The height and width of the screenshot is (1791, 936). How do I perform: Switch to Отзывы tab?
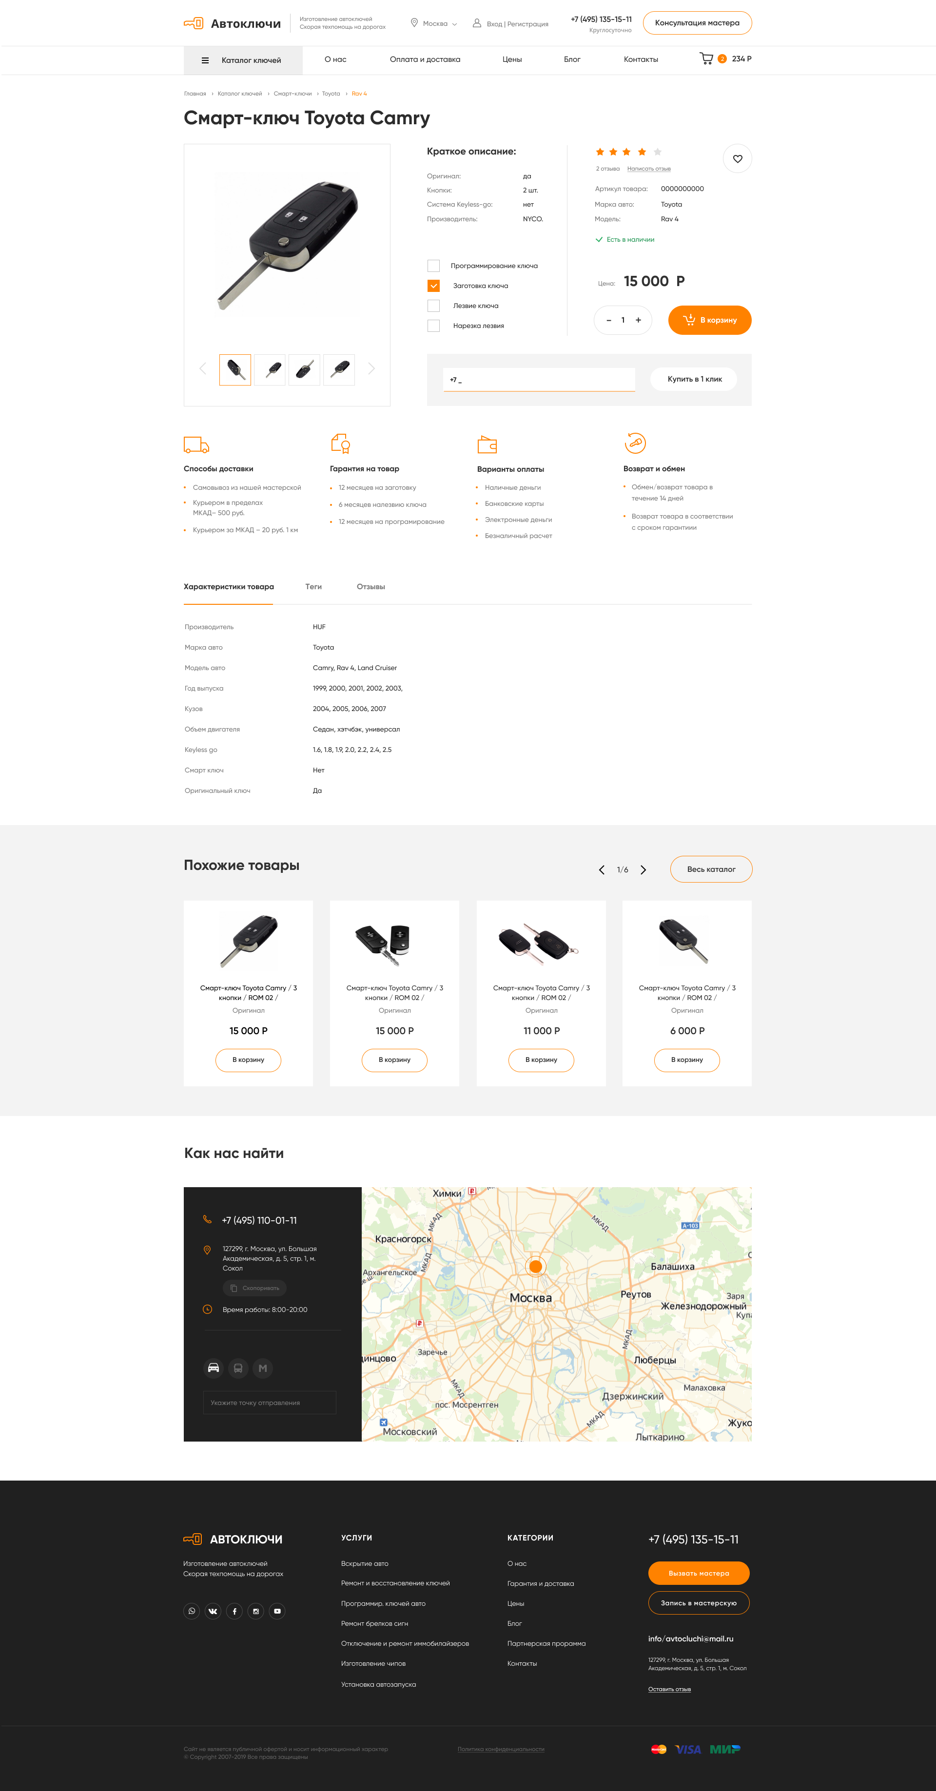(x=370, y=587)
